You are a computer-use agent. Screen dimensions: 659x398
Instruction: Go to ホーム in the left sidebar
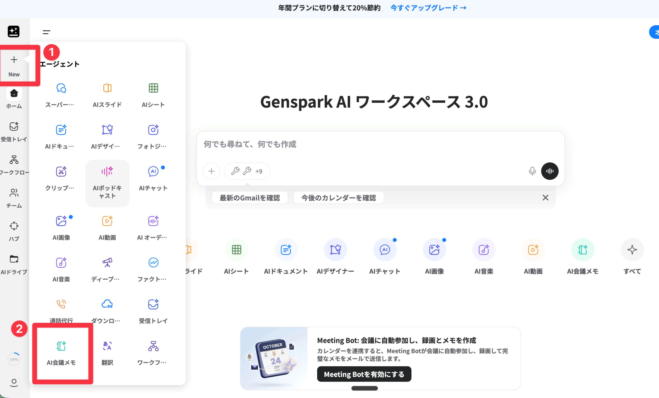[x=14, y=98]
